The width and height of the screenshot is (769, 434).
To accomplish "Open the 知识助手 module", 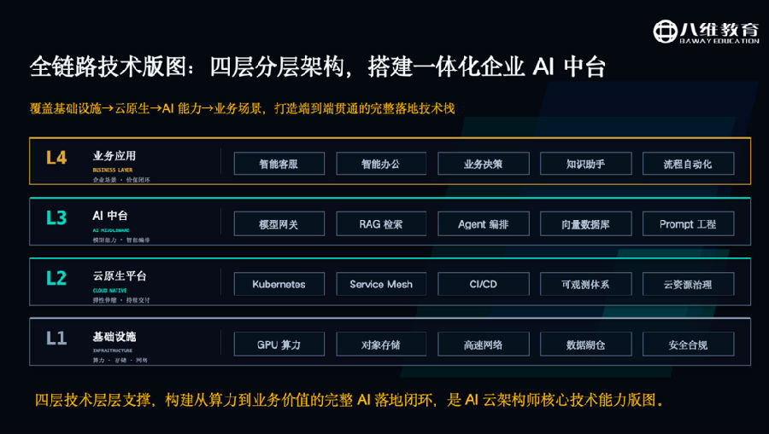I will click(585, 164).
